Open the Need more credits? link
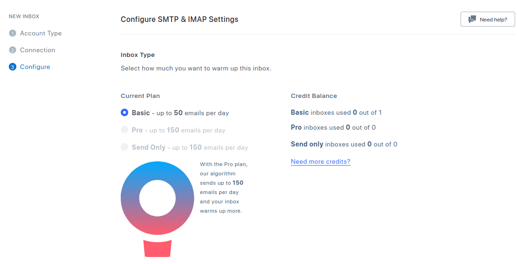The width and height of the screenshot is (517, 264). pos(320,162)
